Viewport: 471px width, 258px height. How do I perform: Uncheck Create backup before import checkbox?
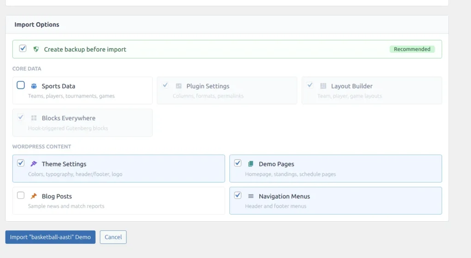(x=23, y=48)
